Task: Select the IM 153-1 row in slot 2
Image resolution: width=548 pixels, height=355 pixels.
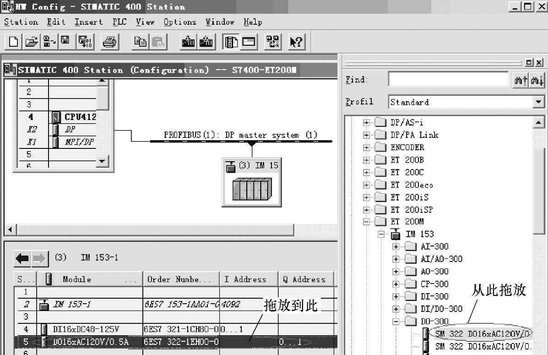Action: 176,304
